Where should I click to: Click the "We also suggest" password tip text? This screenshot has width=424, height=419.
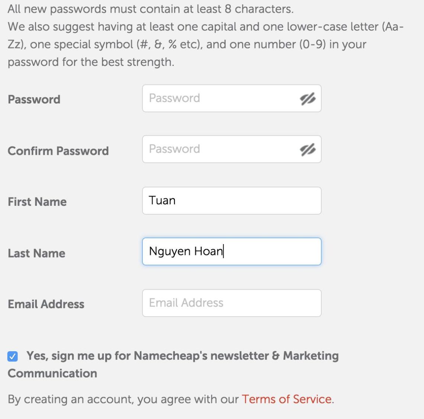[x=205, y=27]
